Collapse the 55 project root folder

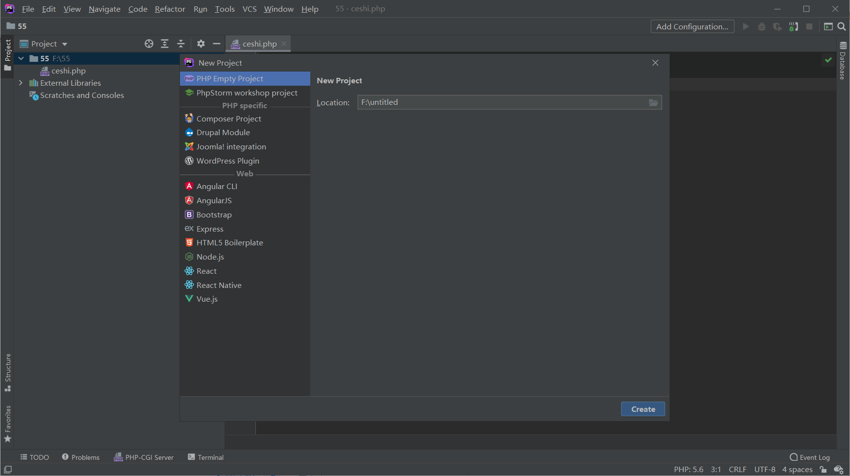[21, 58]
